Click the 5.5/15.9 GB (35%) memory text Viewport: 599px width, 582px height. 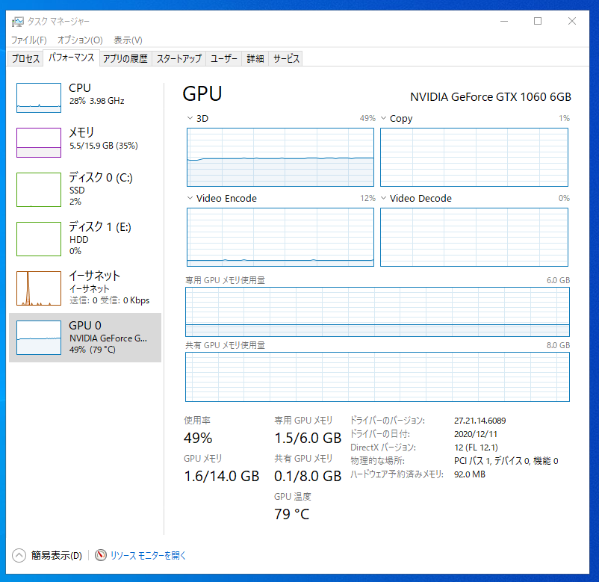click(x=104, y=146)
